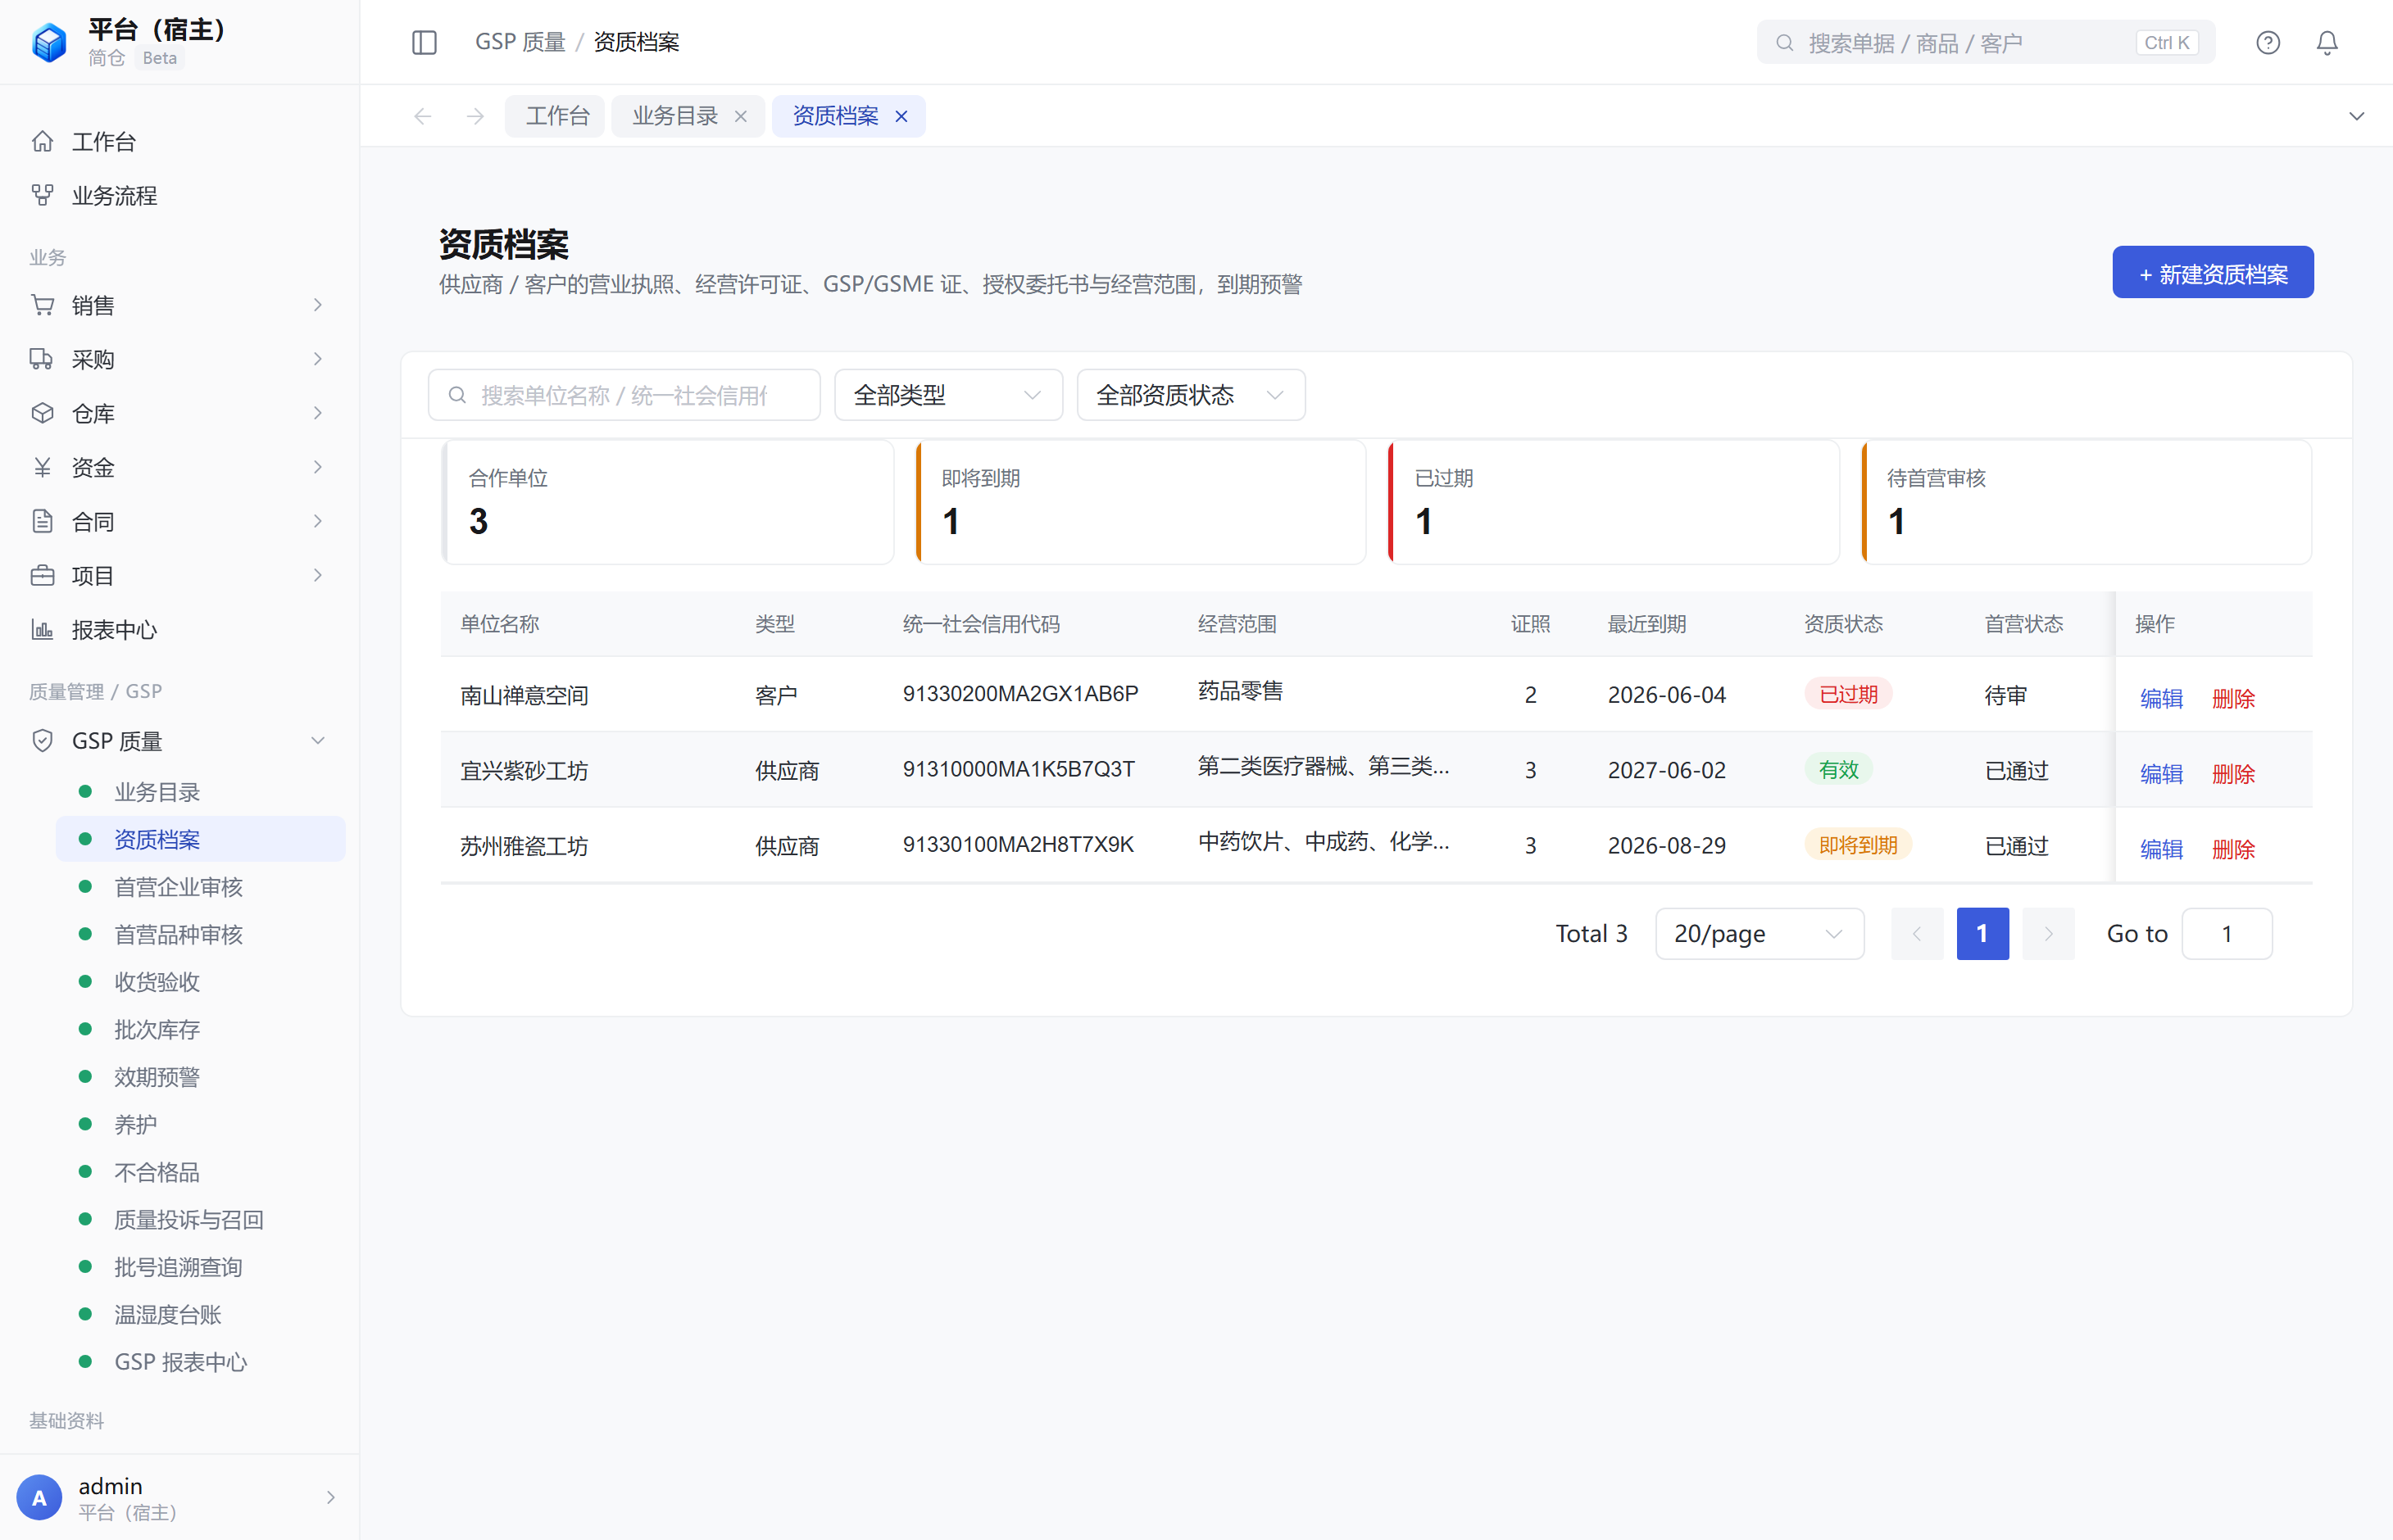
Task: Click the 新建资质档案 button
Action: [2212, 272]
